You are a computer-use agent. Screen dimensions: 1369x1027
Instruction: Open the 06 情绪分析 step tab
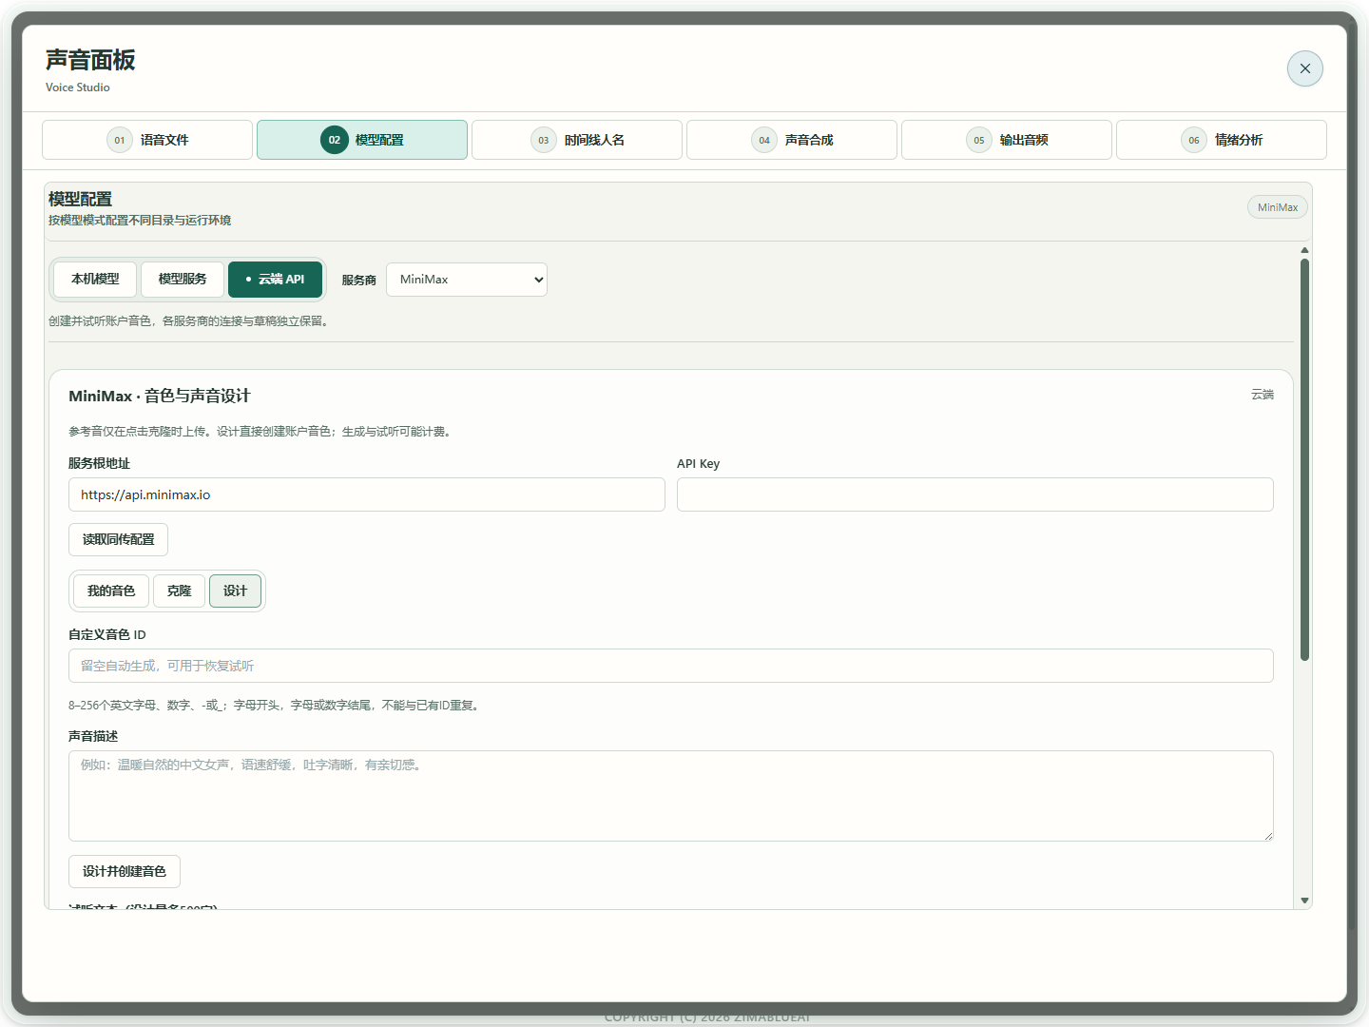point(1222,140)
